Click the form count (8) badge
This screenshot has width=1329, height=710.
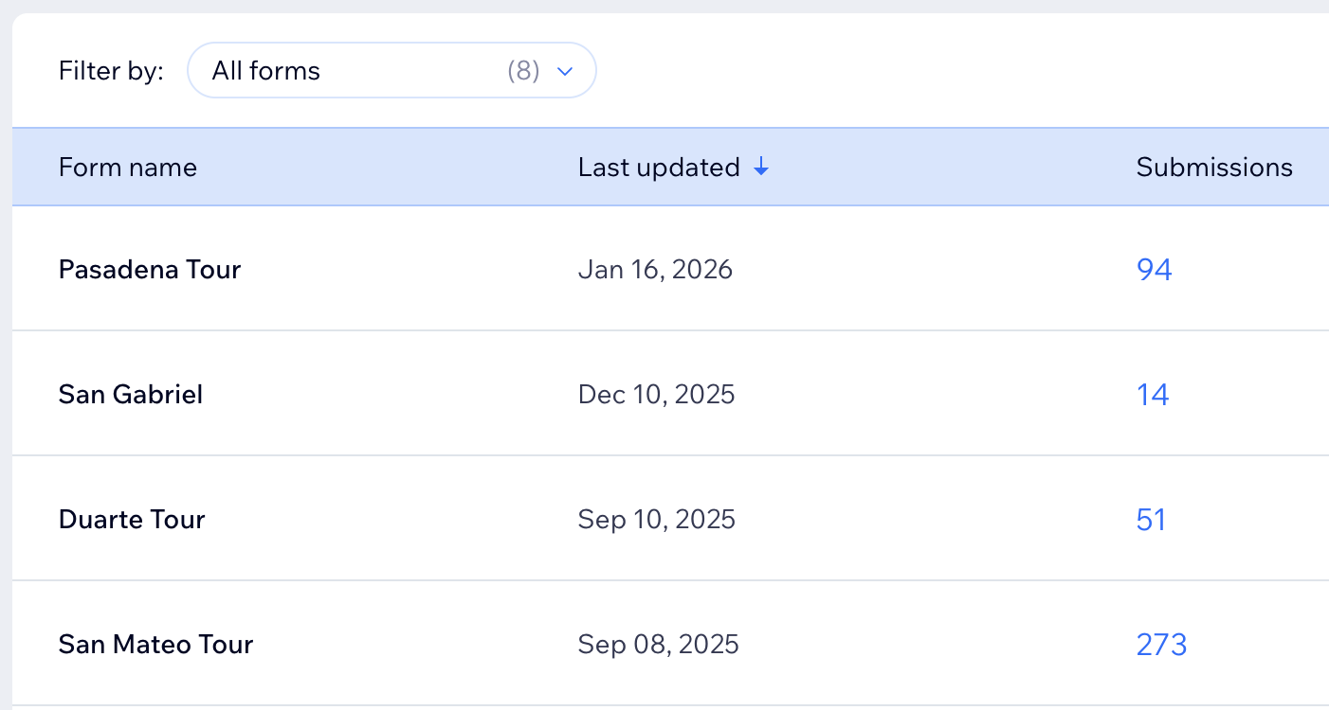tap(523, 71)
